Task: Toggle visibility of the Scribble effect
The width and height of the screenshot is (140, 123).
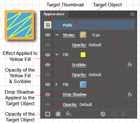Action: 48,65
